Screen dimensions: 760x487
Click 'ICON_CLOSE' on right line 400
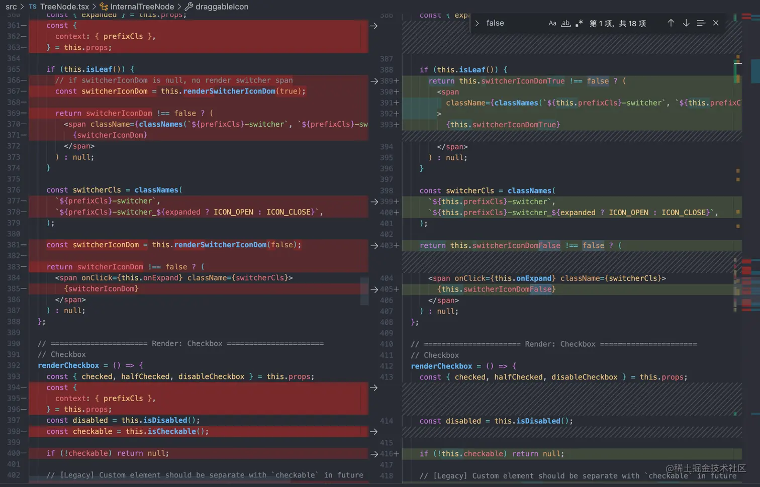click(684, 213)
